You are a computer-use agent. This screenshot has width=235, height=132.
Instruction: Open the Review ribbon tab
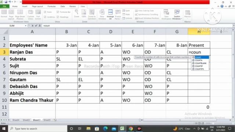click(73, 6)
